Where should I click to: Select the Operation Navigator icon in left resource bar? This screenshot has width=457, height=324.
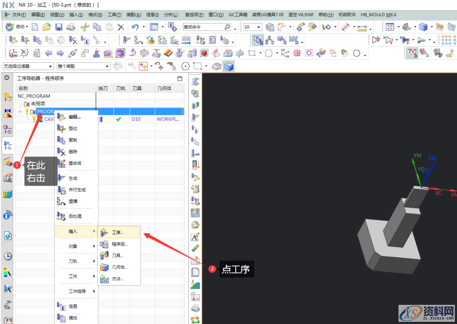point(7,145)
